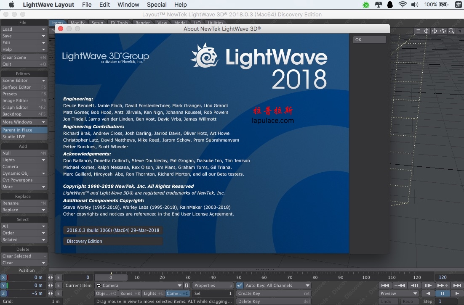
Task: Open LightWave Layout application menu
Action: pos(48,5)
